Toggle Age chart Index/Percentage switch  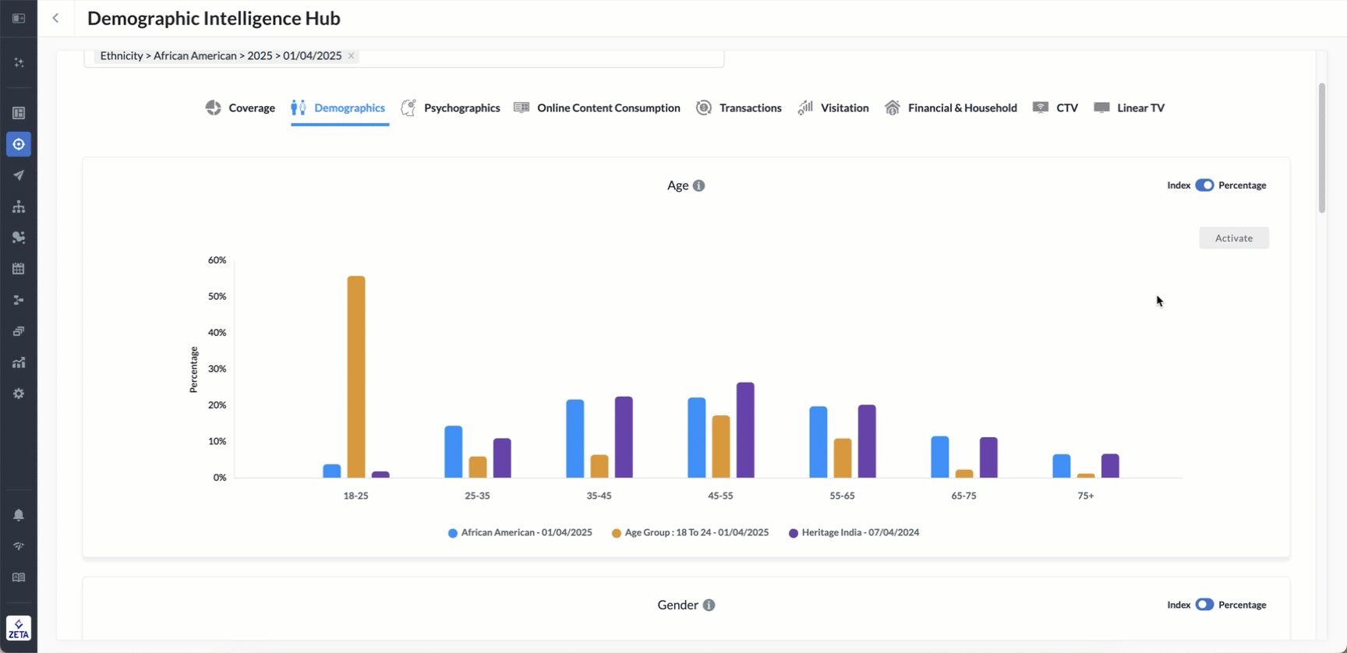[1204, 185]
